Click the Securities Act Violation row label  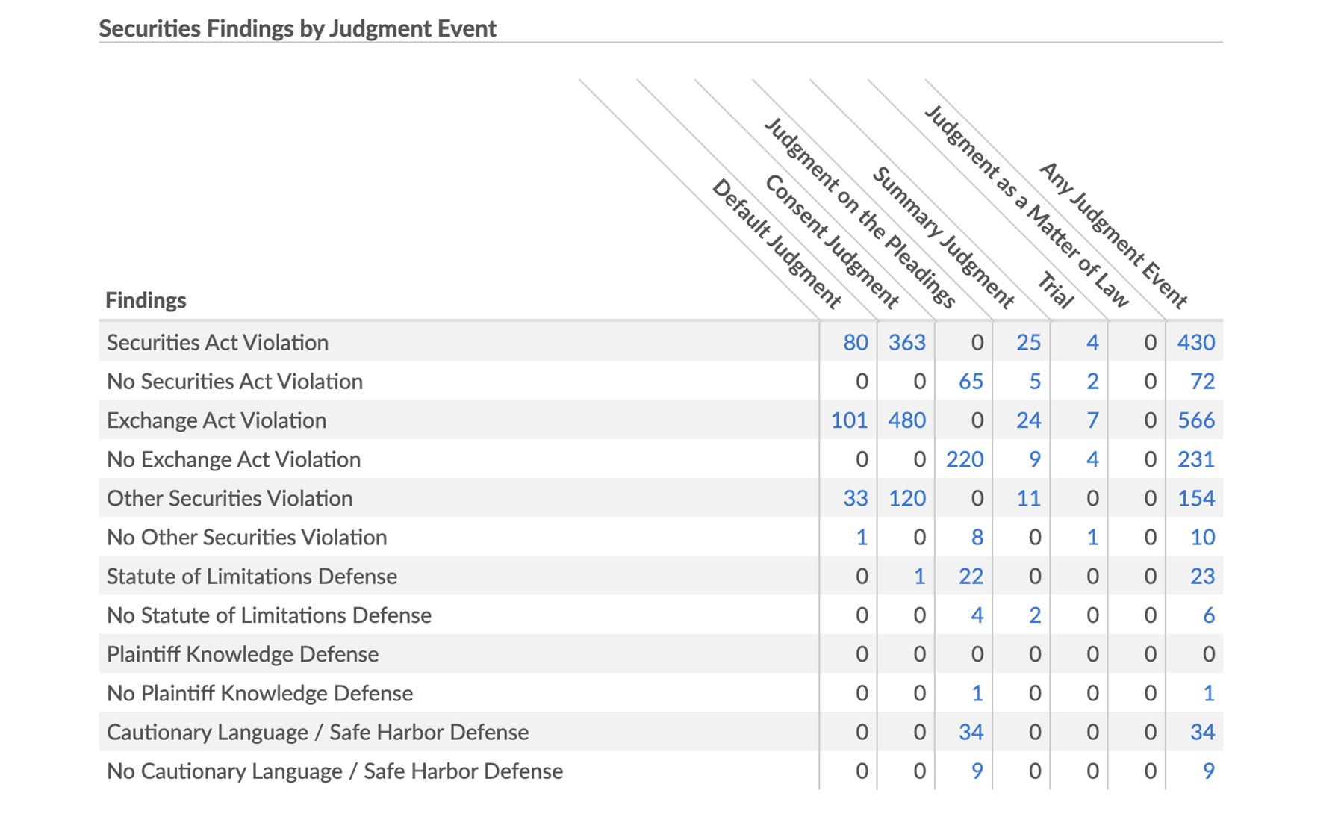pyautogui.click(x=217, y=342)
